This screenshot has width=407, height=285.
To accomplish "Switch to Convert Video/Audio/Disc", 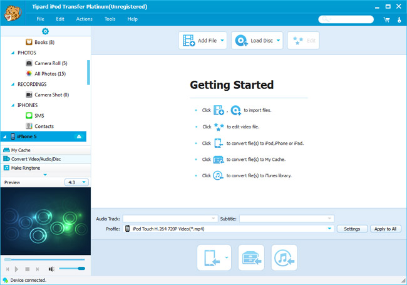I will click(46, 159).
